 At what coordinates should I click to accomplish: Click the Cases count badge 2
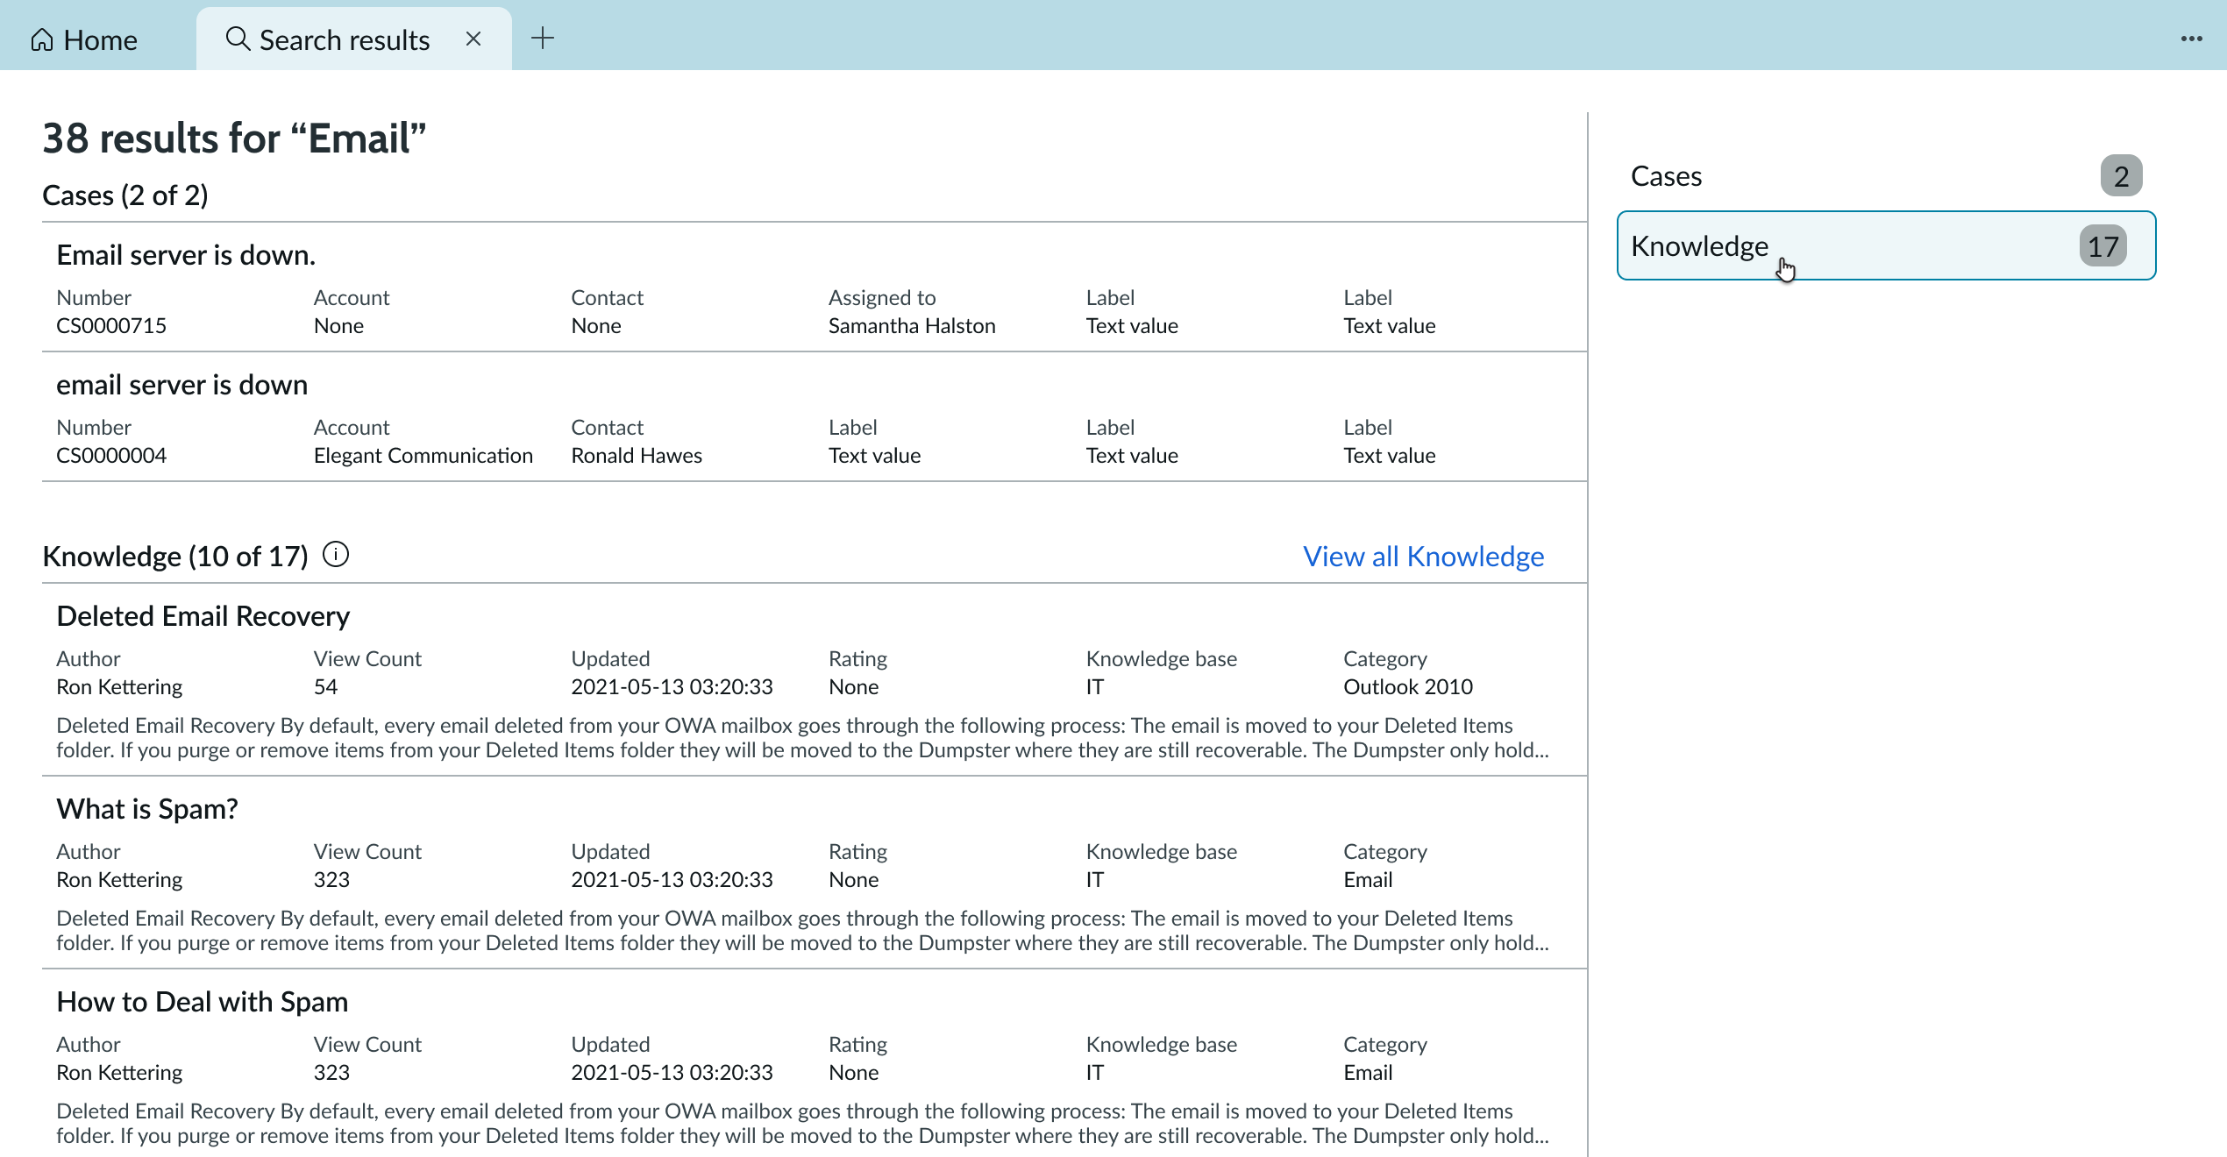tap(2121, 176)
